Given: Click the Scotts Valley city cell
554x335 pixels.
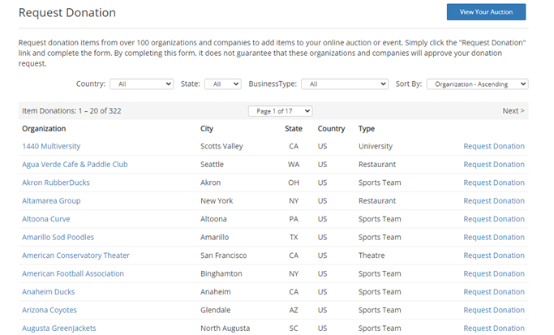Looking at the screenshot, I should (x=221, y=146).
